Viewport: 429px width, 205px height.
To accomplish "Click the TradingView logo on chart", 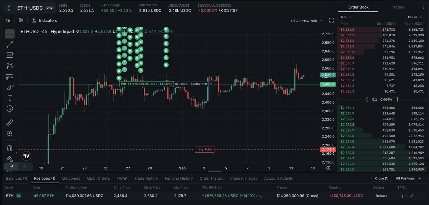I will point(26,156).
